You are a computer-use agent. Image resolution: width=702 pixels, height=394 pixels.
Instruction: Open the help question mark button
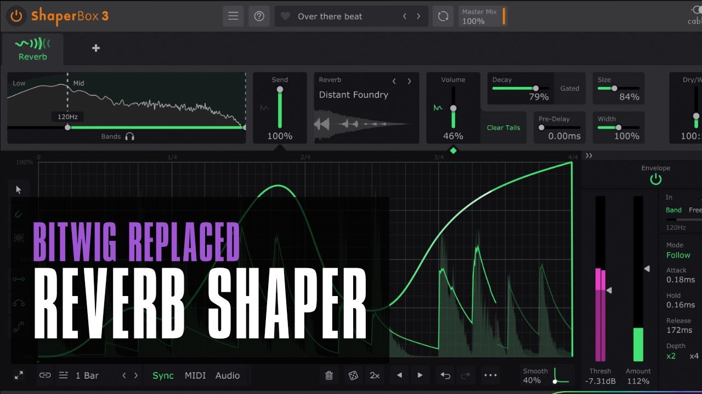pos(259,16)
